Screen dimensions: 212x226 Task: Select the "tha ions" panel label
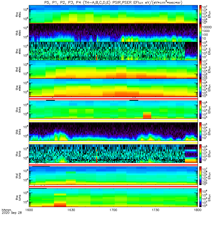[x=18, y=110]
